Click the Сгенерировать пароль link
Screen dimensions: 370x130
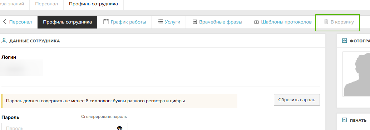(104, 116)
